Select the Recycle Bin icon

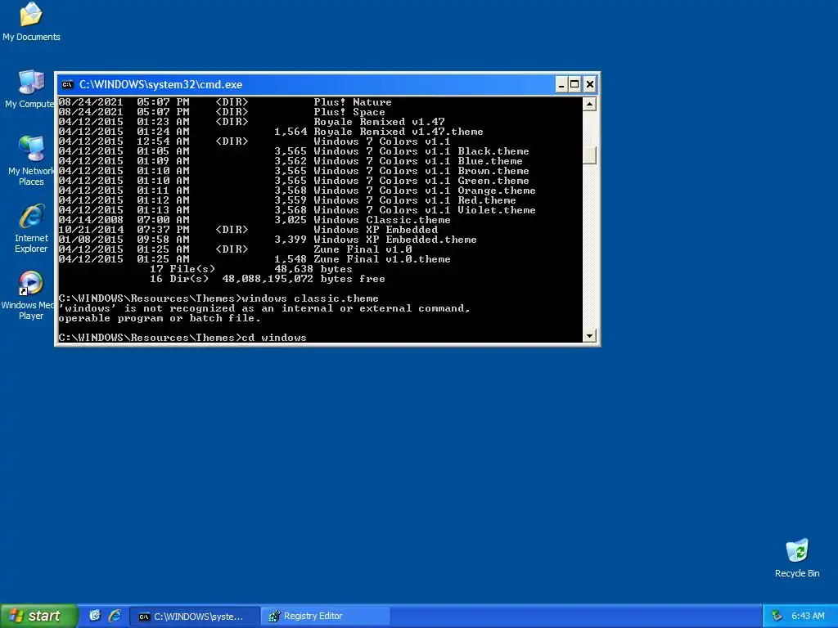pyautogui.click(x=797, y=558)
